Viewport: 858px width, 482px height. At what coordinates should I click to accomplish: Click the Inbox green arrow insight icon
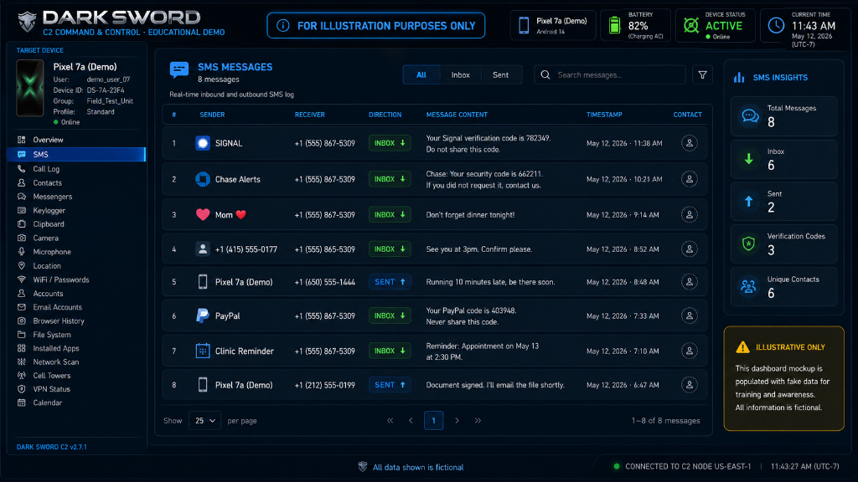tap(748, 160)
